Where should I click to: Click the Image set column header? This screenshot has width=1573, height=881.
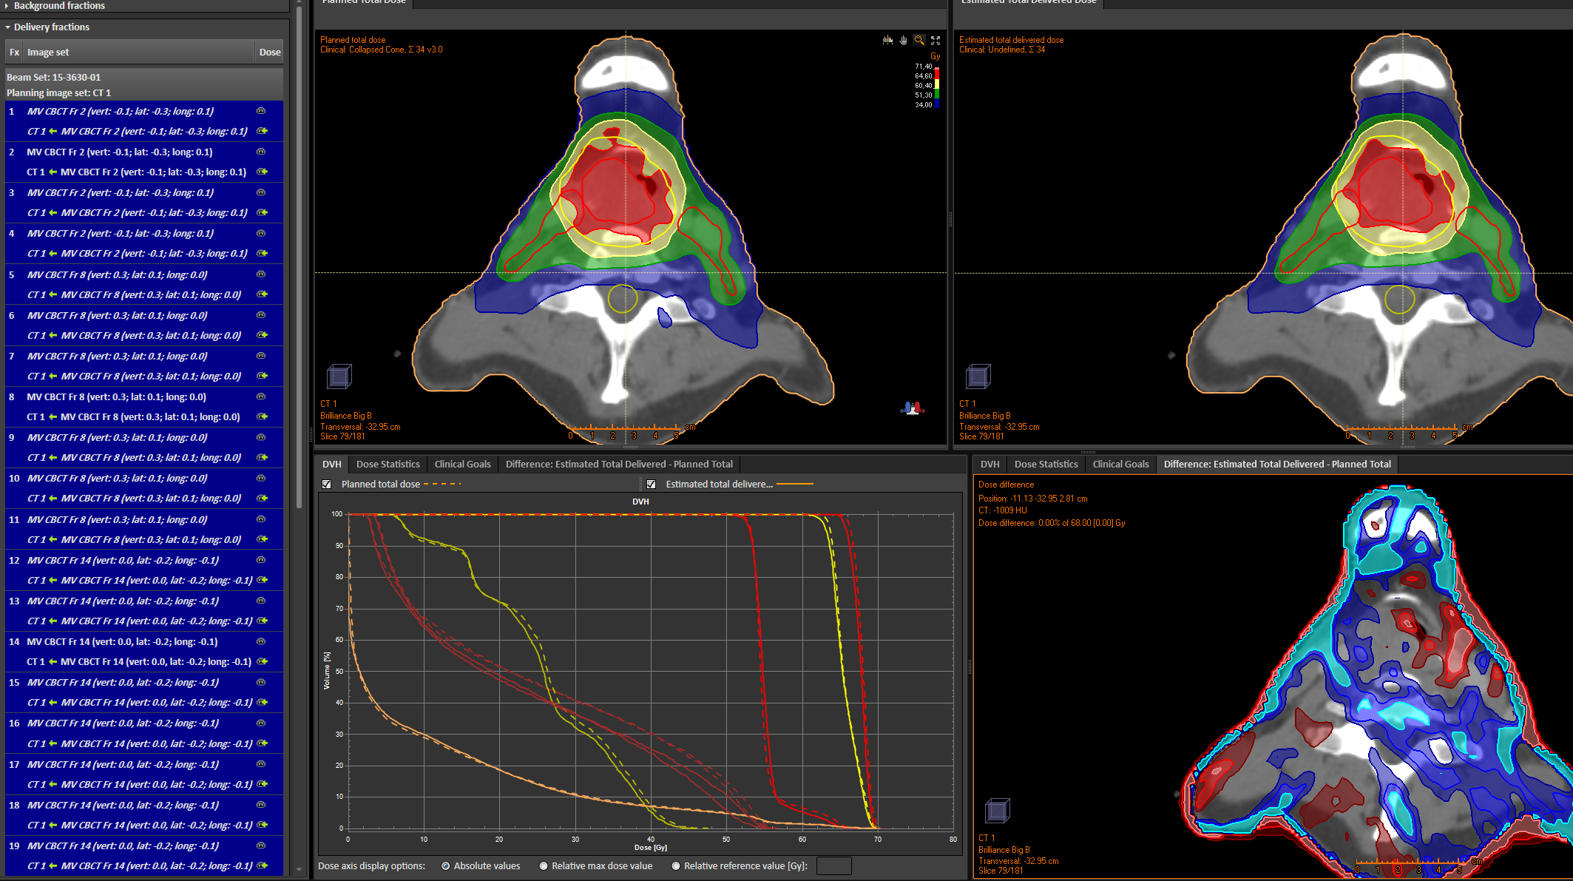point(138,53)
